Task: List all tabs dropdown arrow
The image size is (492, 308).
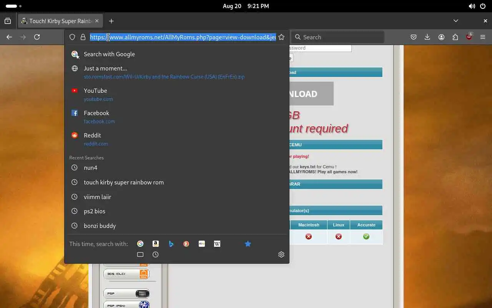Action: [x=456, y=21]
